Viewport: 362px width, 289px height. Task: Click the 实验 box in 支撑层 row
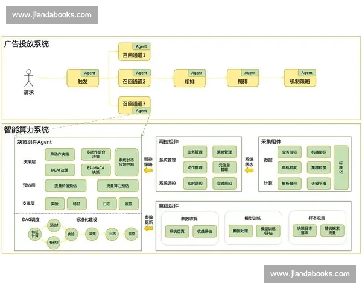pos(55,204)
